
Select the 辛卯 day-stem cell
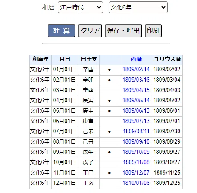coord(89,80)
